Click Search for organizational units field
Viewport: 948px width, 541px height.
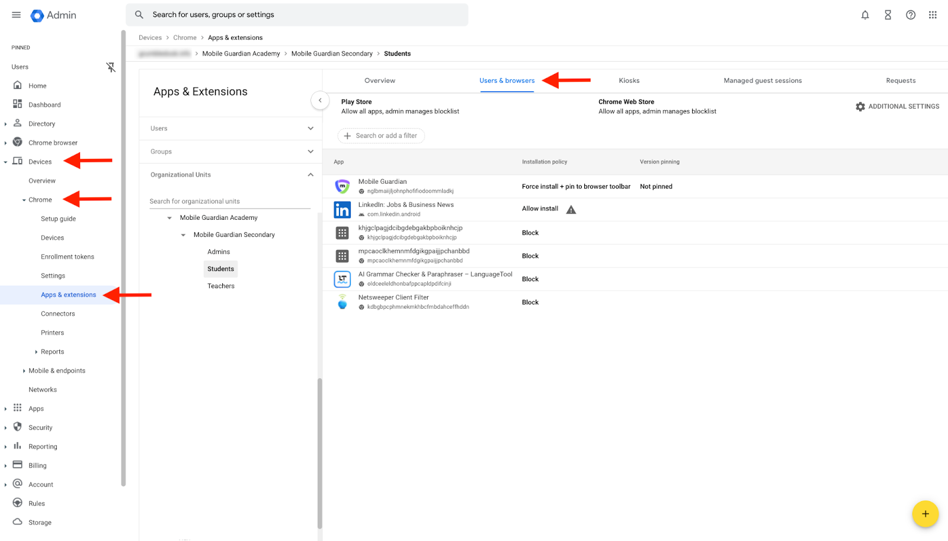pyautogui.click(x=230, y=201)
